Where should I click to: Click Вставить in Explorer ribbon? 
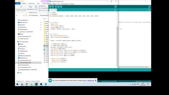tap(36, 8)
